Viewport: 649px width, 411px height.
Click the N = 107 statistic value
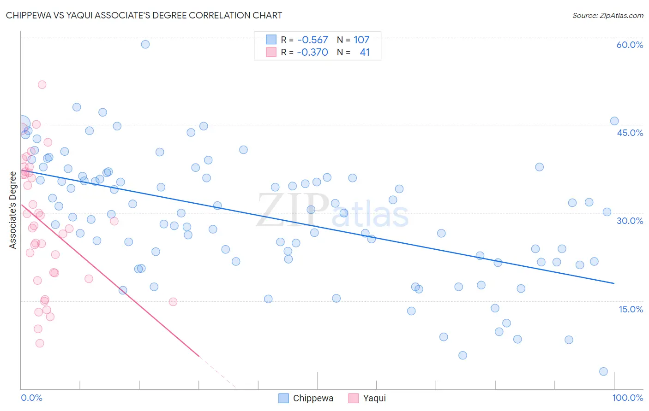click(353, 40)
